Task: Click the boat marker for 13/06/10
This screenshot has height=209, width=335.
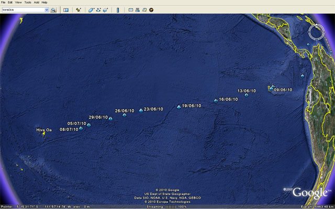Action: tap(247, 95)
